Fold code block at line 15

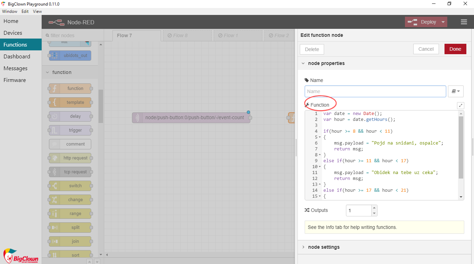(x=320, y=196)
